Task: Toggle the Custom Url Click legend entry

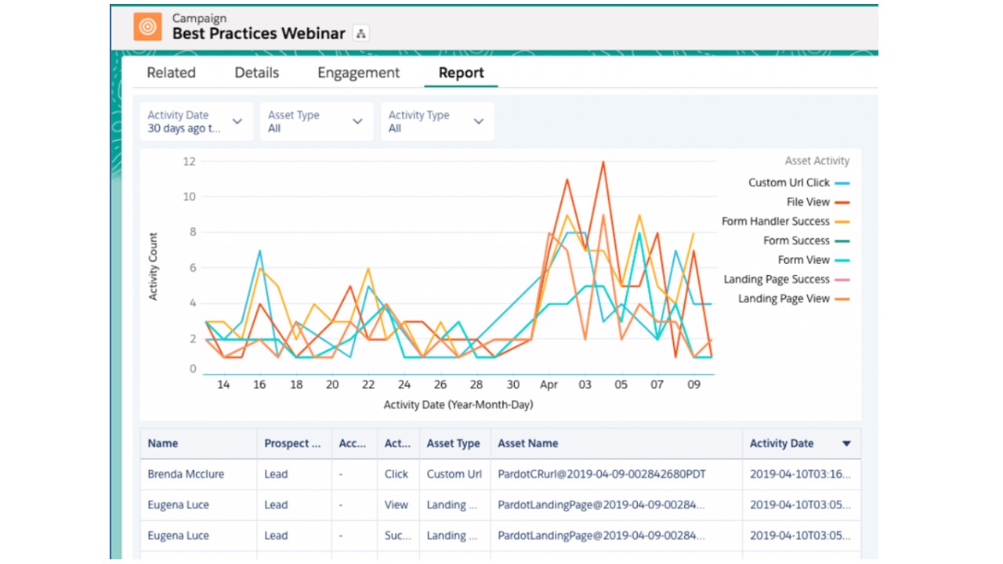Action: pyautogui.click(x=788, y=183)
